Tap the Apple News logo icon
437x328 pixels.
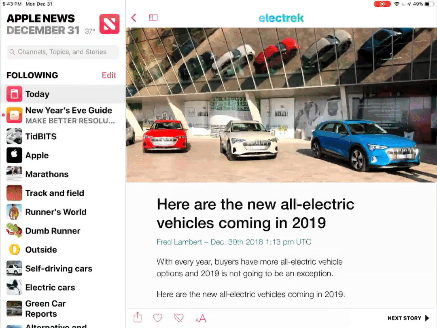109,24
